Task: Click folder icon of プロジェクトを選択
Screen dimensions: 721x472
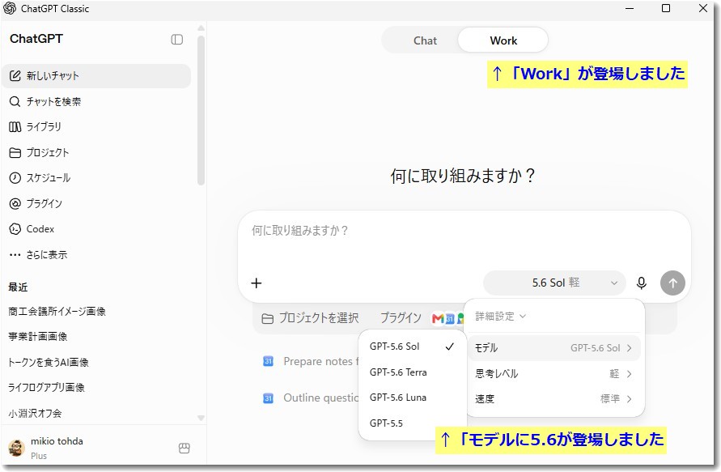Action: [x=268, y=319]
